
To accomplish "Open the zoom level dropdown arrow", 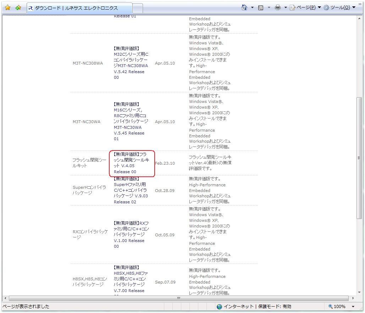I will pos(353,306).
